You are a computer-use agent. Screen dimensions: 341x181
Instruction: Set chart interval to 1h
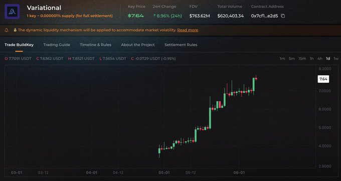[x=311, y=59]
